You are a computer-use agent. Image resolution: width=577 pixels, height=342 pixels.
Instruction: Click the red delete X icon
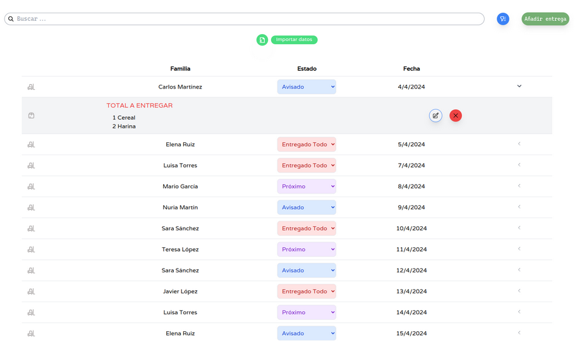click(456, 116)
